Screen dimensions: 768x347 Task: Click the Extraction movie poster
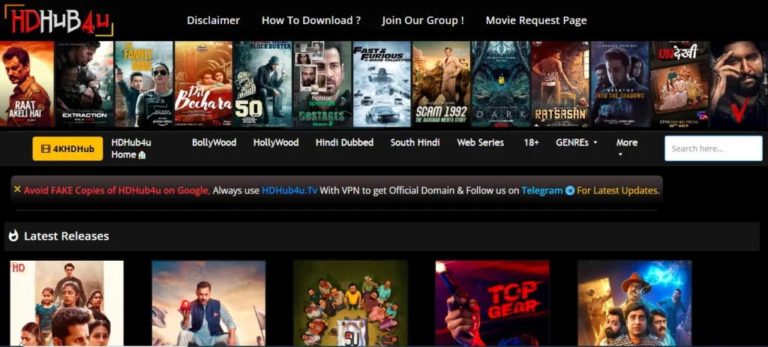tap(84, 83)
